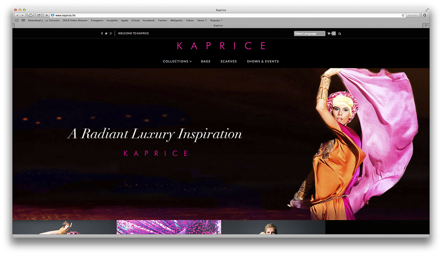Open the Select Language dropdown
Viewport: 442px width, 255px height.
pyautogui.click(x=309, y=33)
